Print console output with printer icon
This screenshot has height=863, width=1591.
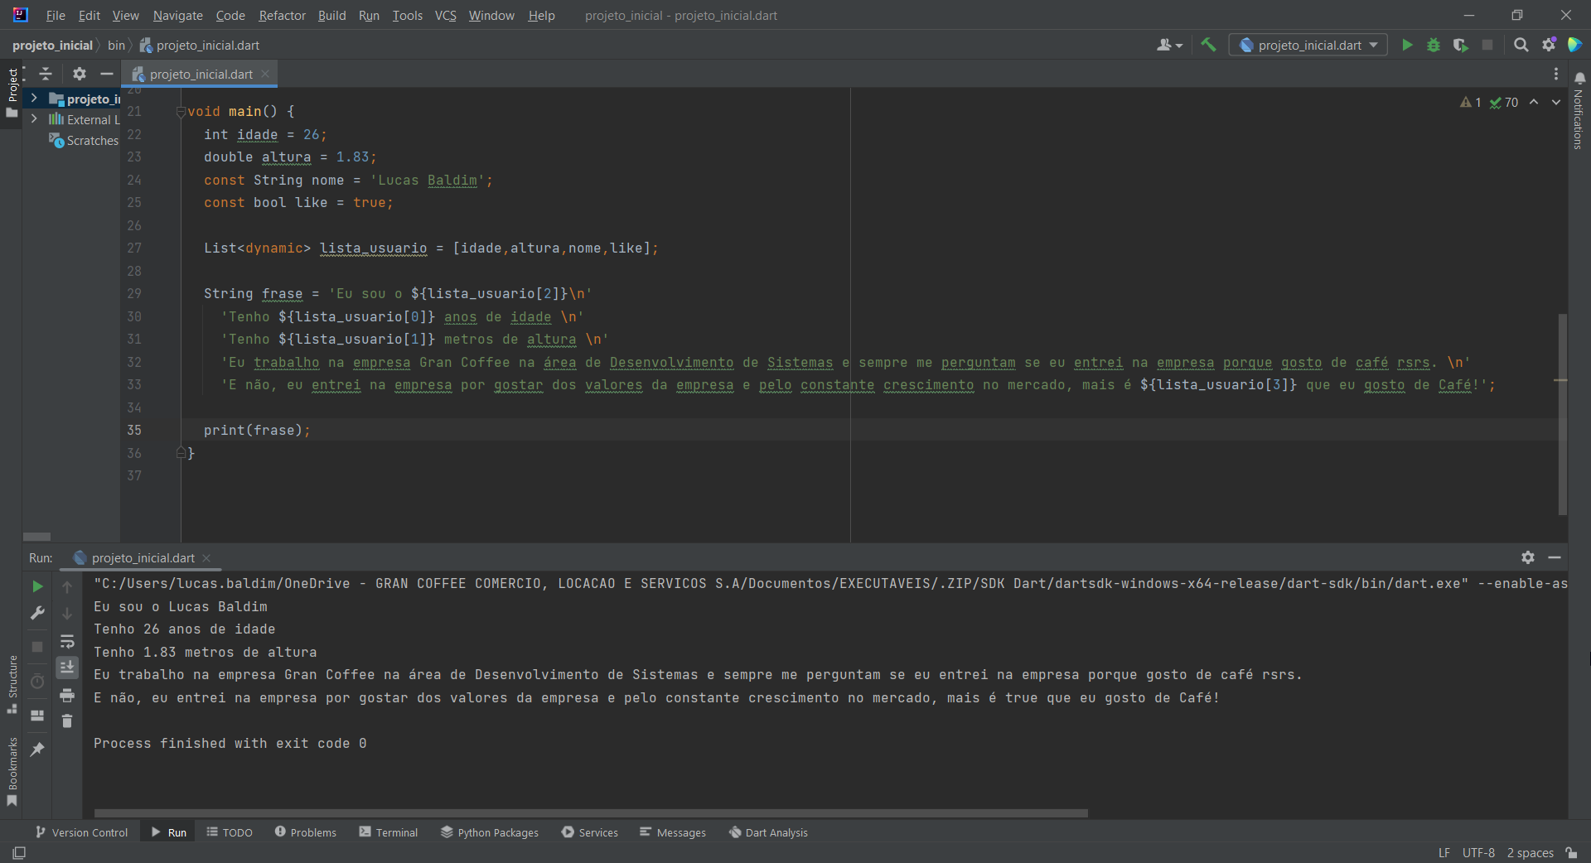point(67,695)
